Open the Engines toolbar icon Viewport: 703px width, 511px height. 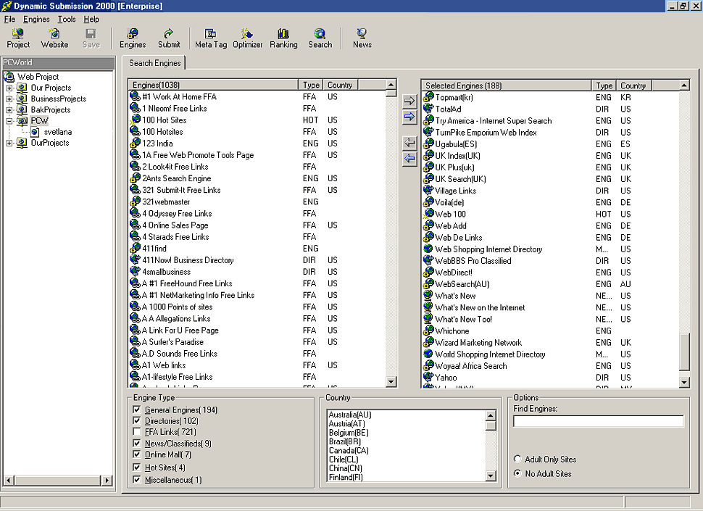132,38
